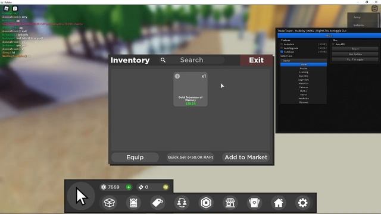Set the AutoUpgrade keybind [NONE]
The height and width of the screenshot is (214, 381).
(323, 48)
